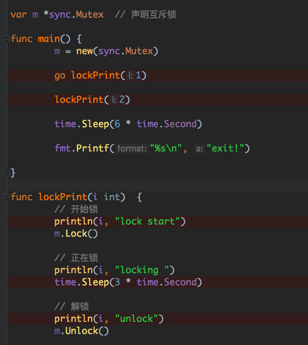
Task: Click 'fmt.Printf(' call
Action: pyautogui.click(x=85, y=148)
